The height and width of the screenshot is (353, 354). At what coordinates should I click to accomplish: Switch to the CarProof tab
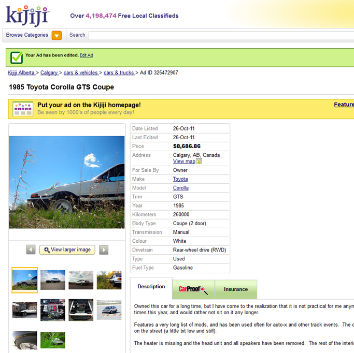(193, 289)
